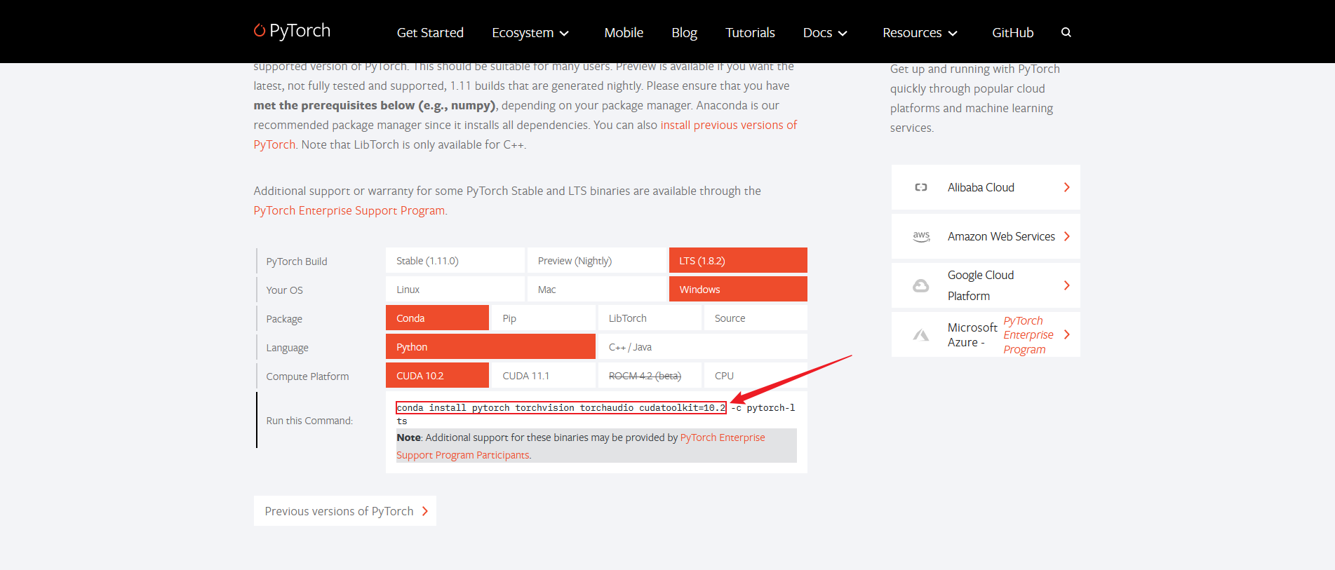Image resolution: width=1335 pixels, height=570 pixels.
Task: Select the CPU compute platform
Action: (x=756, y=375)
